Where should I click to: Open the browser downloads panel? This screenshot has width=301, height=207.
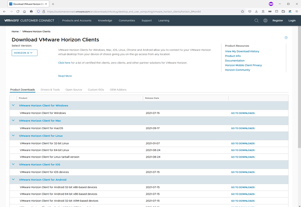[x=256, y=12]
